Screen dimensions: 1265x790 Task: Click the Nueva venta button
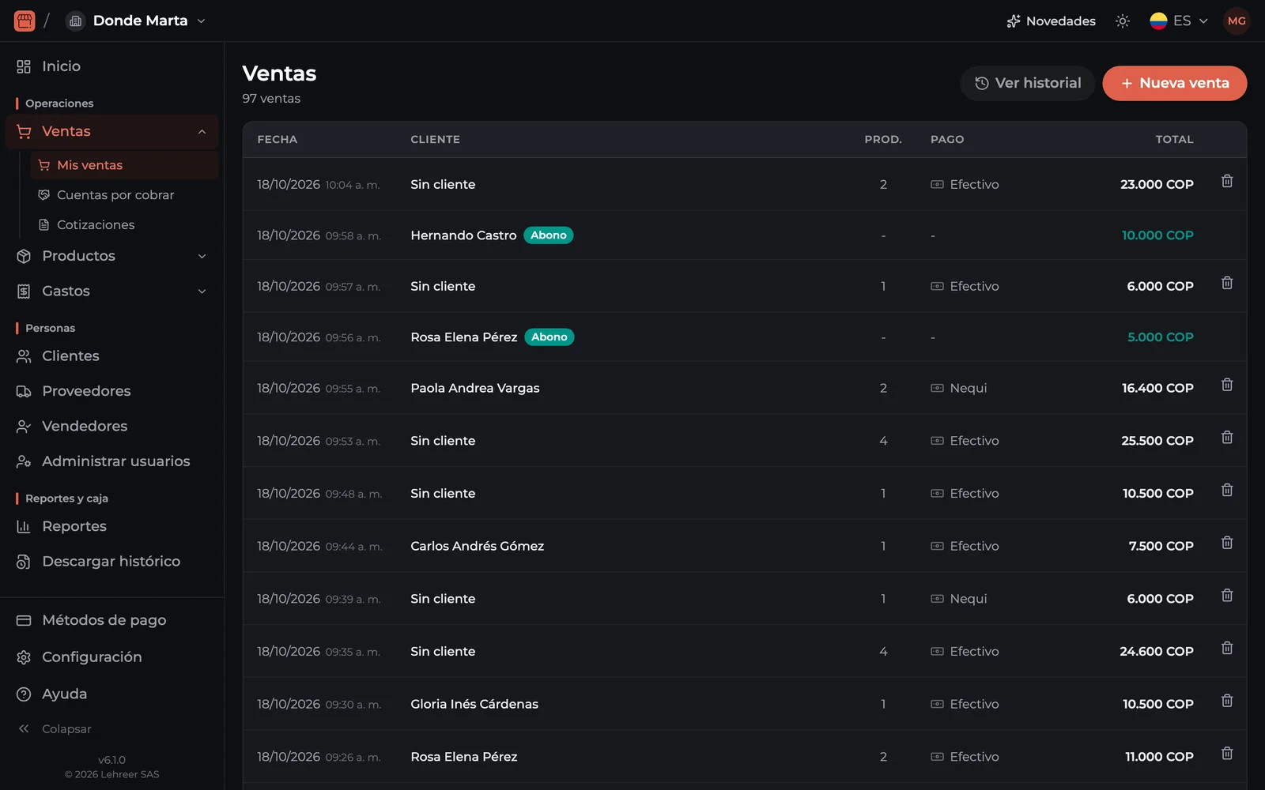click(x=1175, y=84)
